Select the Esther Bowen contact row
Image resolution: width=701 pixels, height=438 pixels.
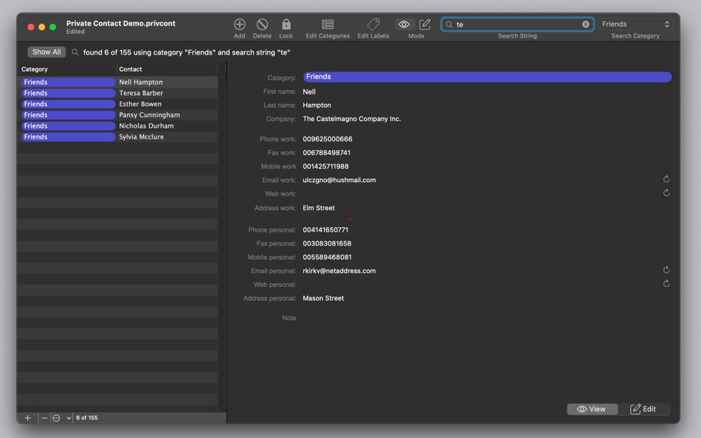pyautogui.click(x=118, y=104)
